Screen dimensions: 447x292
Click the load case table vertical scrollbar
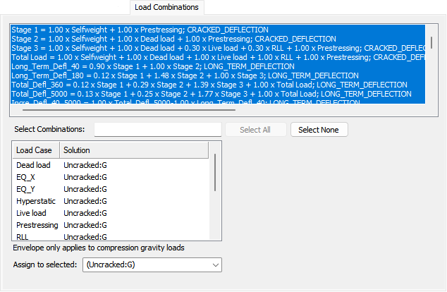click(214, 173)
